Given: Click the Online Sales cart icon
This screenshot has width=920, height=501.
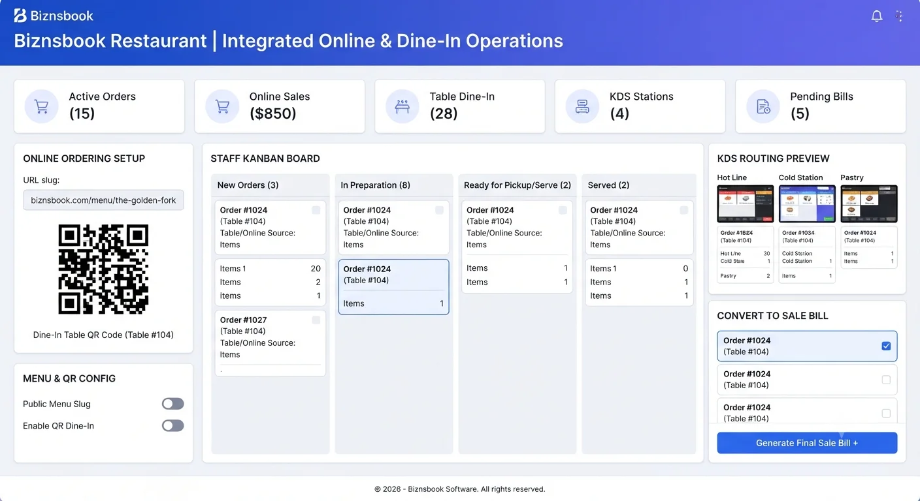Looking at the screenshot, I should [222, 106].
